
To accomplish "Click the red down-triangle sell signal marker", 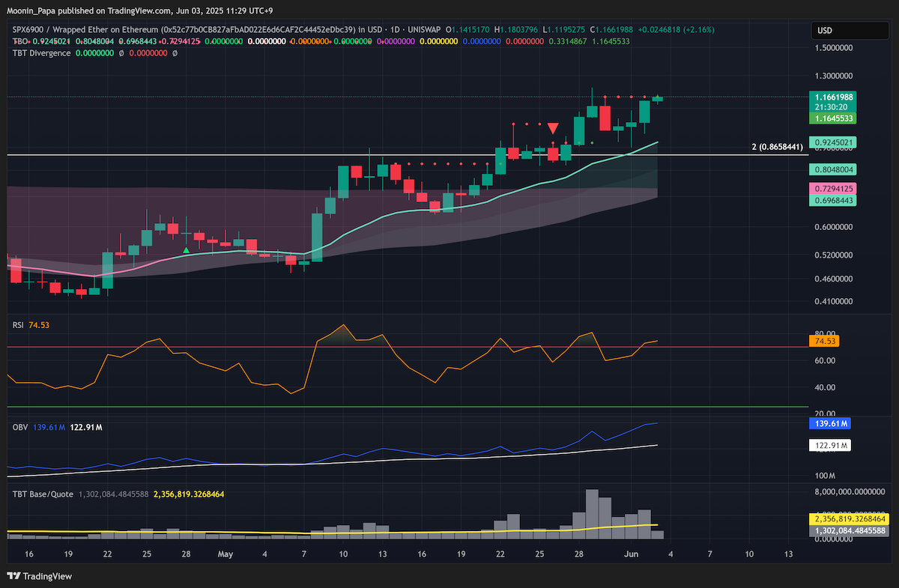I will tap(553, 128).
